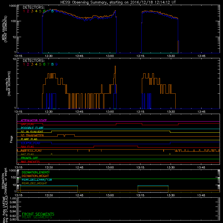This screenshot has width=223, height=223.
Task: Select the FLARE_FLAG label
Action: 29,139
